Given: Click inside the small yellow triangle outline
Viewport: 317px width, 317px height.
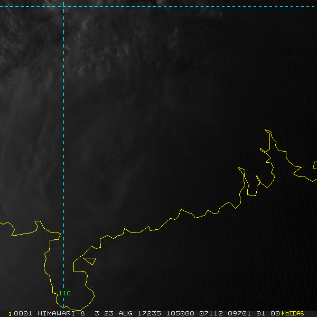Looking at the screenshot, I should (90, 260).
